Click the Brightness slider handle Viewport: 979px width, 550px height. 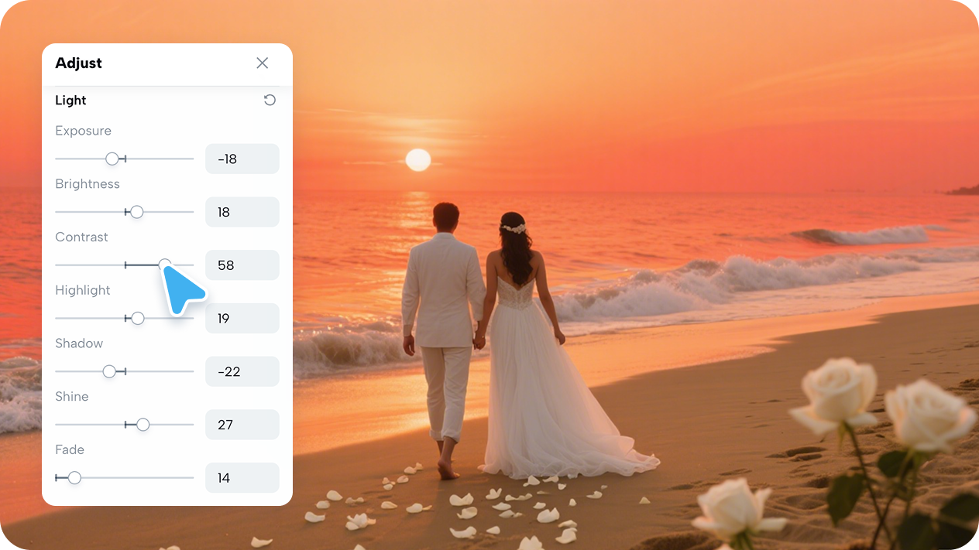click(x=137, y=212)
